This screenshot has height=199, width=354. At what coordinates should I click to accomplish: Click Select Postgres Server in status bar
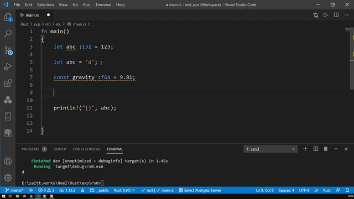tap(200, 190)
